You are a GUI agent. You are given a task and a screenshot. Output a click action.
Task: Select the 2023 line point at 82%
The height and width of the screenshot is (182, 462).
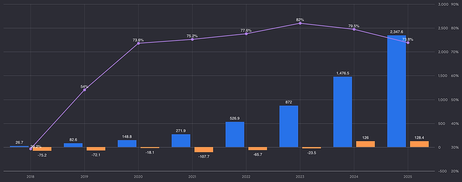(x=300, y=23)
